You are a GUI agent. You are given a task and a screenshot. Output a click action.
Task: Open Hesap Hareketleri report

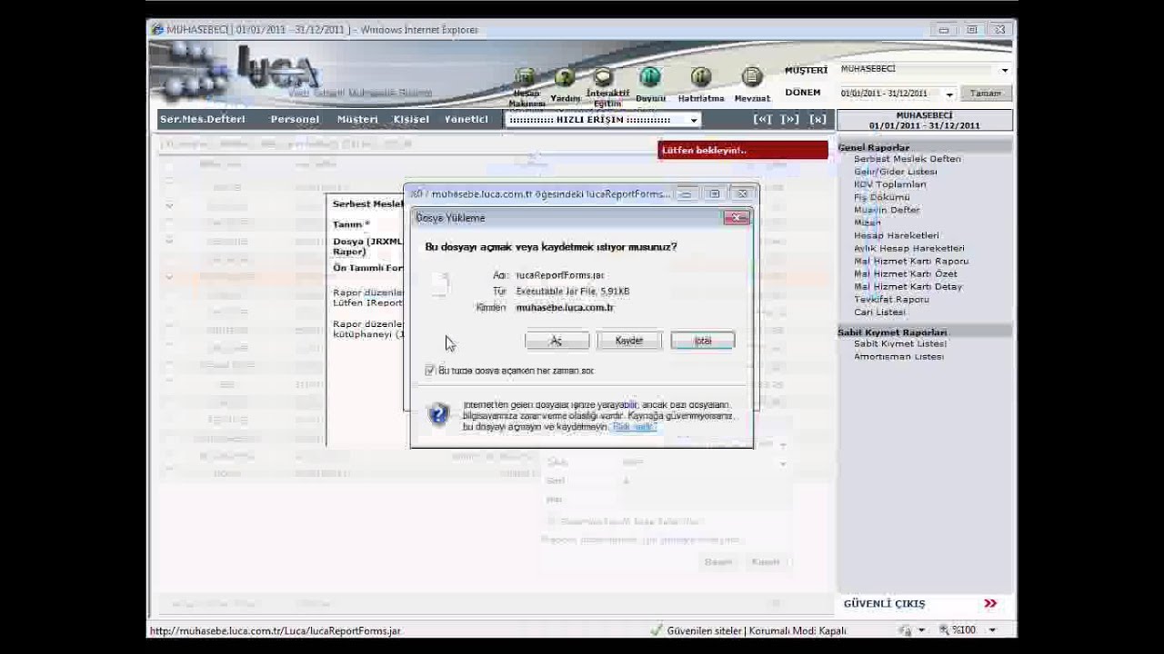click(x=896, y=235)
